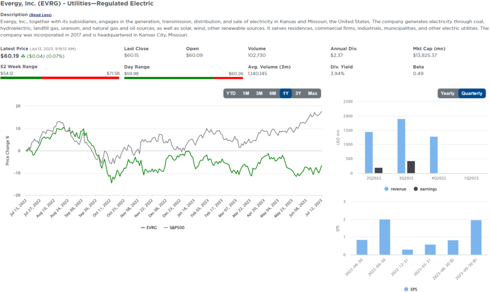Click the latest price $60.19
490x292 pixels.
10,56
